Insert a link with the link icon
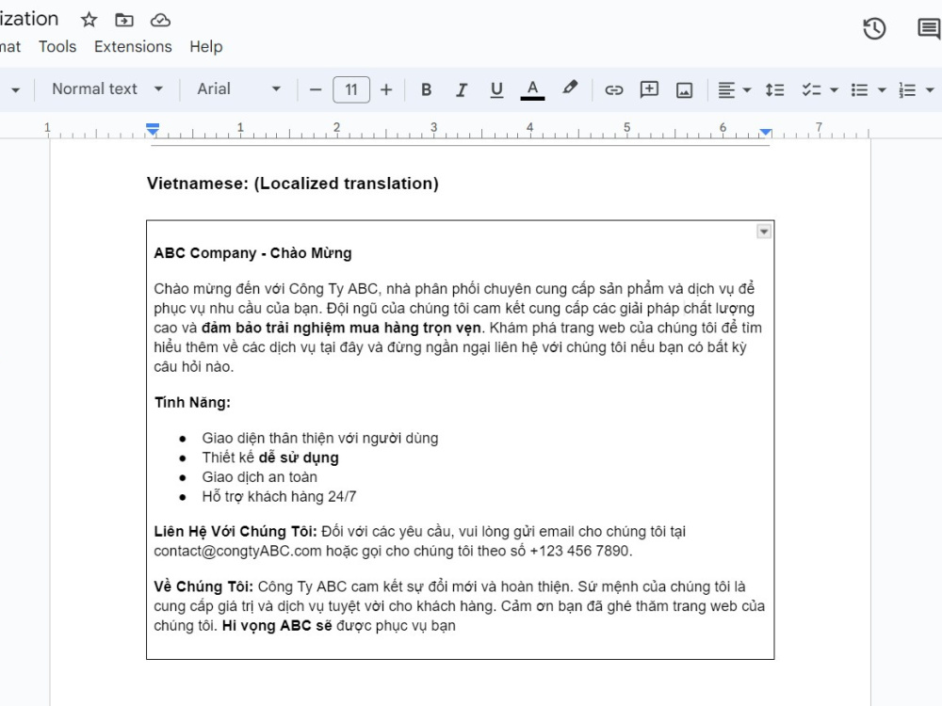942x706 pixels. 613,90
